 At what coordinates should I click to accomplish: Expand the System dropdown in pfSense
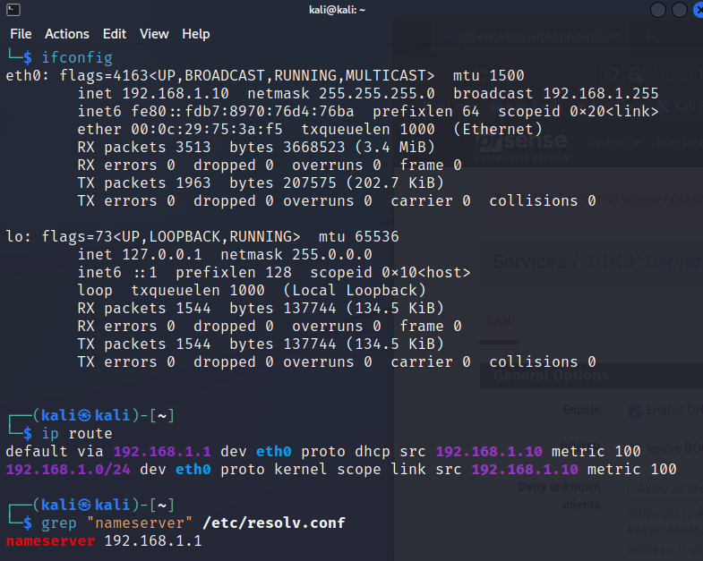point(613,143)
